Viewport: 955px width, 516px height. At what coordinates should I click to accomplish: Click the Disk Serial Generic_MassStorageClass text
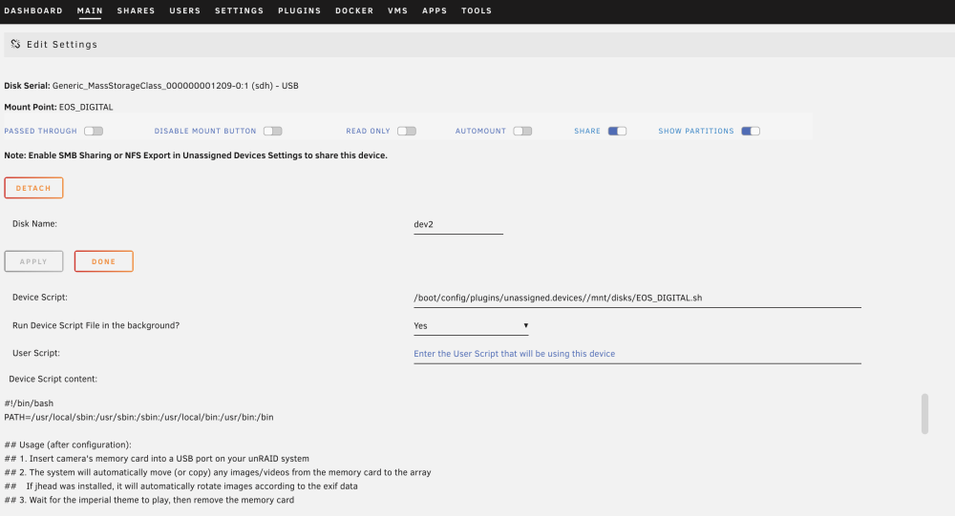tap(151, 86)
